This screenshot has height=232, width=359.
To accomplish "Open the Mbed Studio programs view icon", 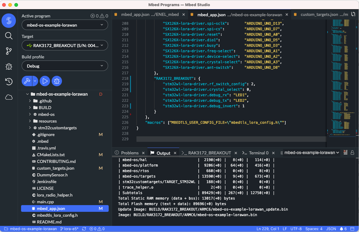I will tap(9, 21).
